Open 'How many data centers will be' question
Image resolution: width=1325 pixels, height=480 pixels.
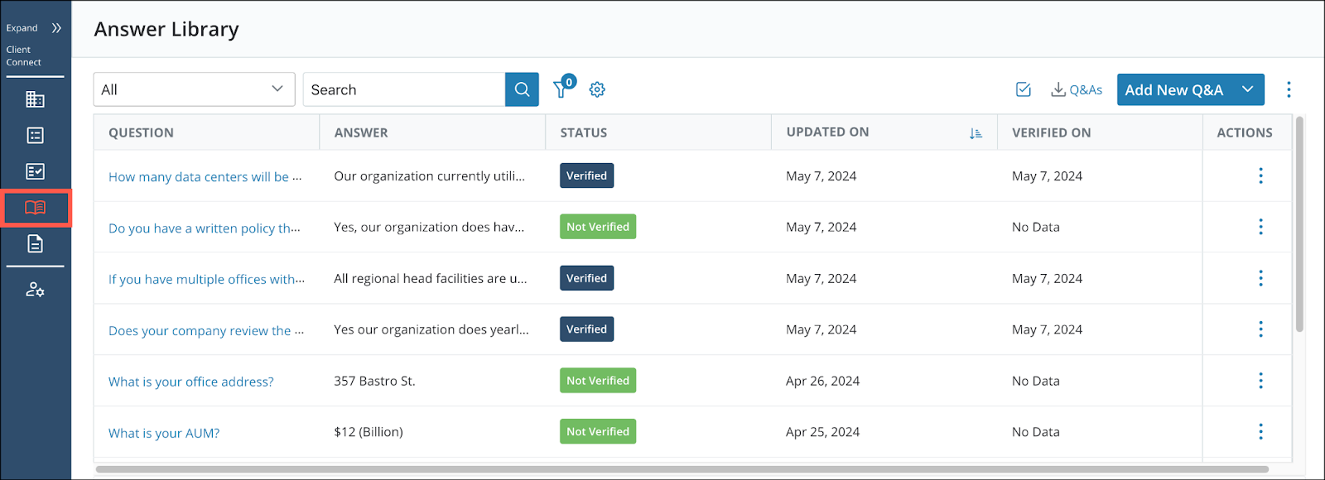(x=205, y=176)
